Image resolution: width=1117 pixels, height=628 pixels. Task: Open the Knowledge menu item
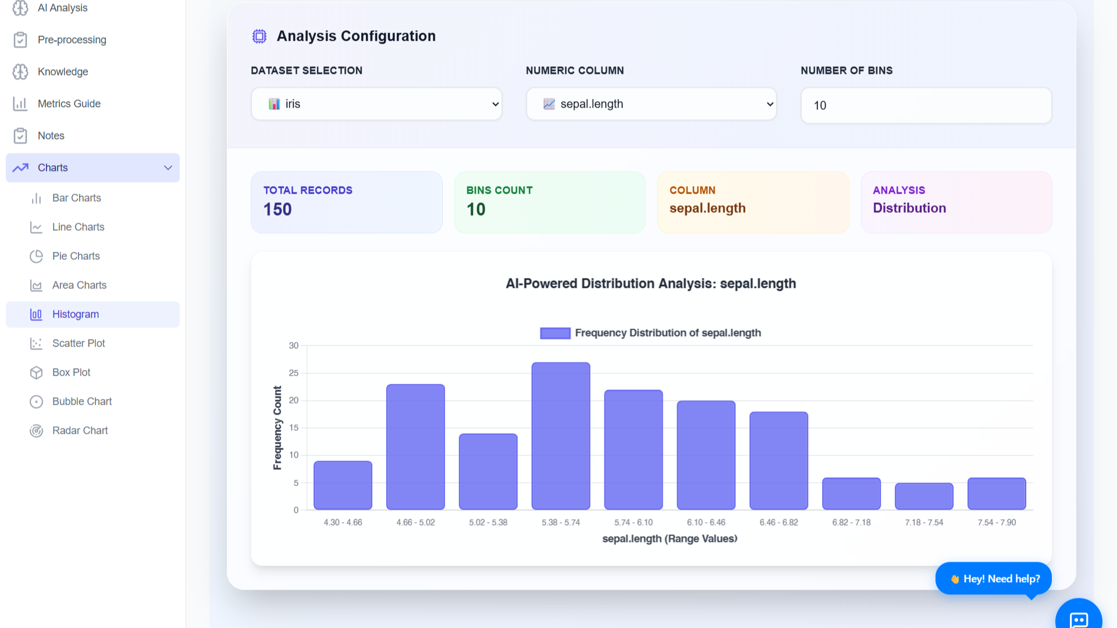click(63, 72)
